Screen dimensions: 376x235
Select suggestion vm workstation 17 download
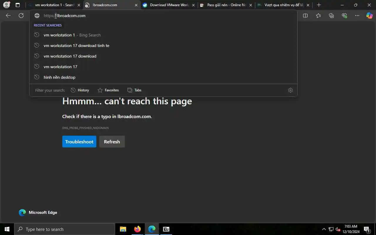point(163,56)
